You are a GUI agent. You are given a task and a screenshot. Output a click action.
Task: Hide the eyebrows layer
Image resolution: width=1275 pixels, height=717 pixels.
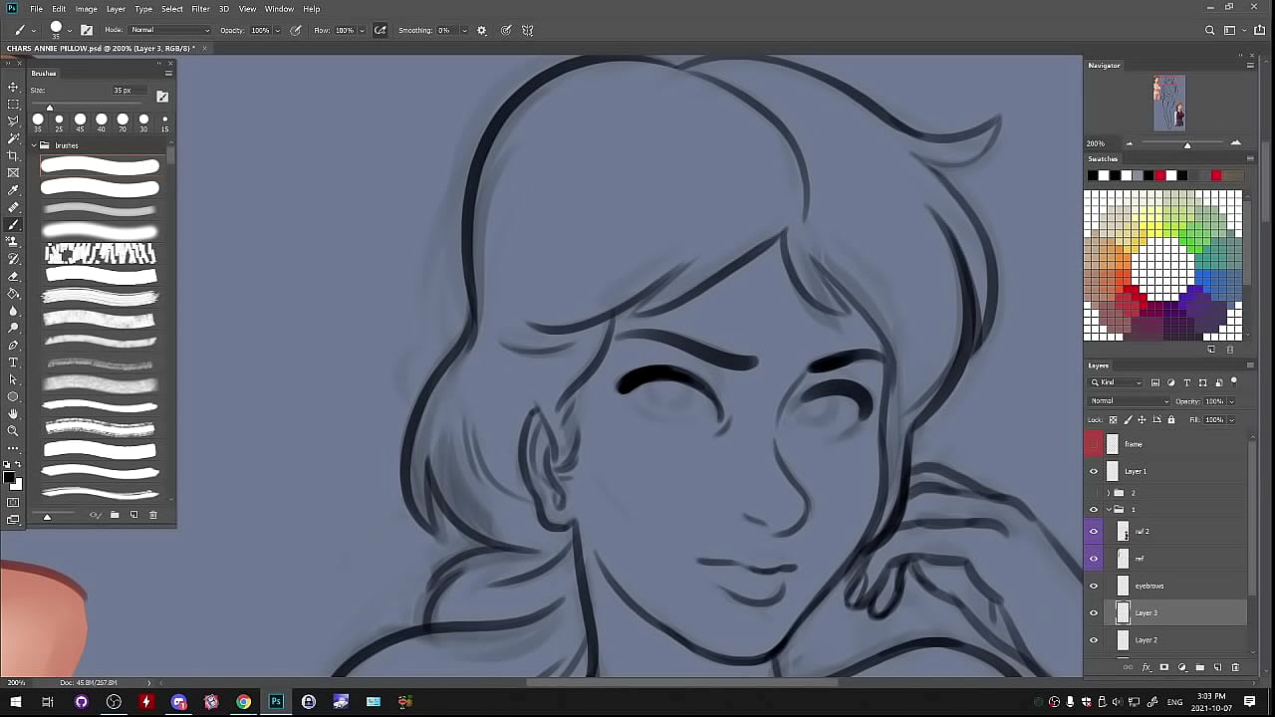click(1094, 586)
